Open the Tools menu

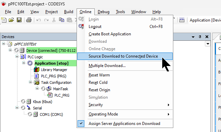point(120,12)
